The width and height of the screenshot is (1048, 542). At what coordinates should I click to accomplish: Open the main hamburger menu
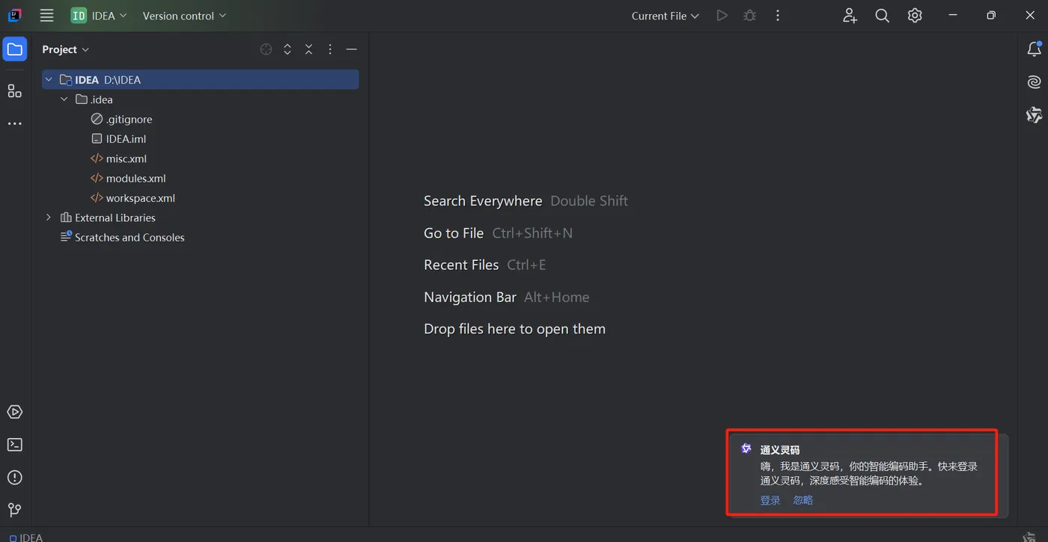pos(46,16)
